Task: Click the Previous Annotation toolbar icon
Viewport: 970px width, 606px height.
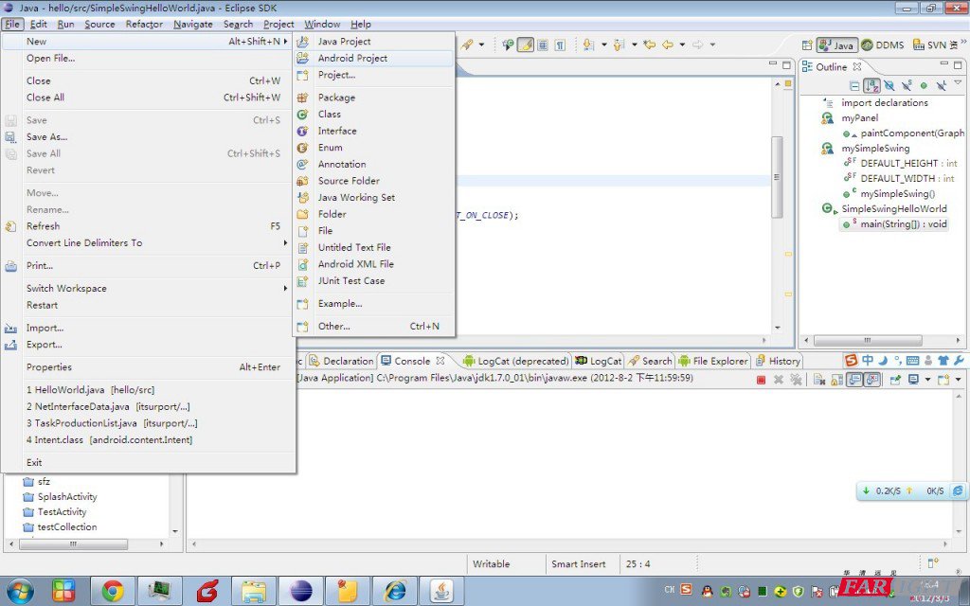Action: [620, 45]
